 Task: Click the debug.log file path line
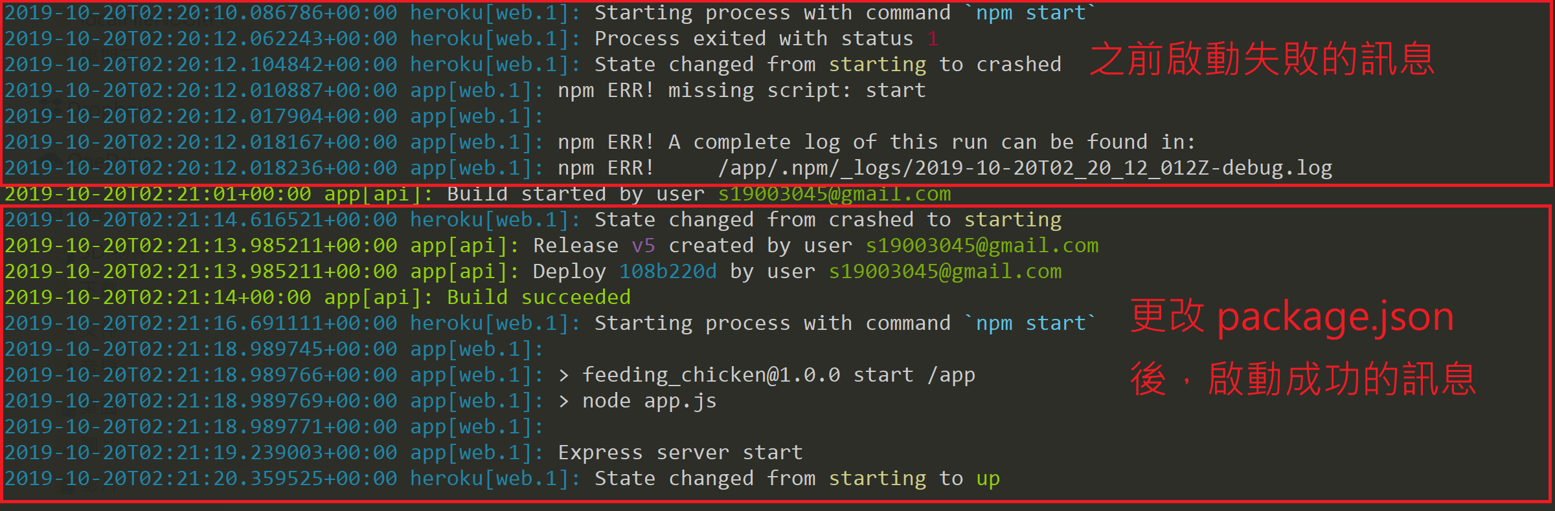point(668,168)
